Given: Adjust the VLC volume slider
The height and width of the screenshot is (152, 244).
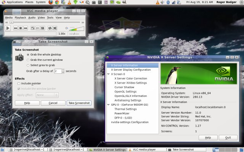Looking at the screenshot, I should coord(77,28).
